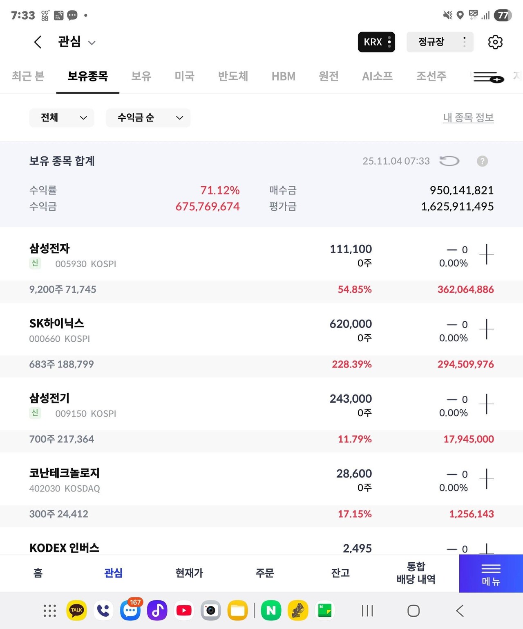Click the plus icon beside 삼성전자
Screen dimensions: 523x629
coord(487,255)
